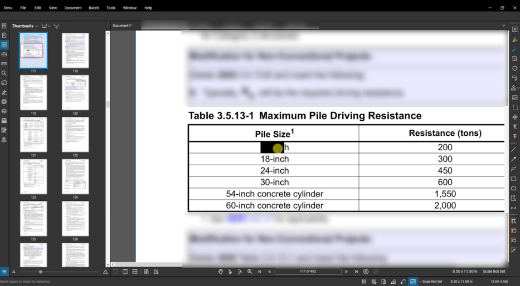The width and height of the screenshot is (520, 286).
Task: Toggle the highlighted Sync button in status bar
Action: tap(413, 282)
